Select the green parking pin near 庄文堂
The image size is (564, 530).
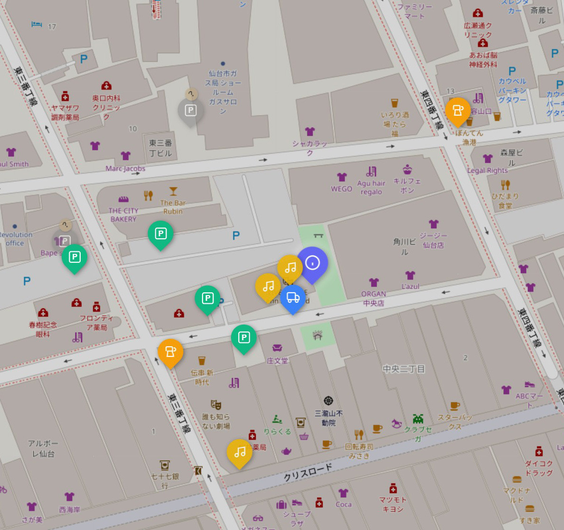pyautogui.click(x=245, y=339)
